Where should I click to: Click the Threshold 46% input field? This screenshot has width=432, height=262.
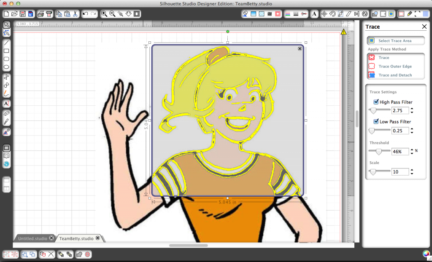400,151
